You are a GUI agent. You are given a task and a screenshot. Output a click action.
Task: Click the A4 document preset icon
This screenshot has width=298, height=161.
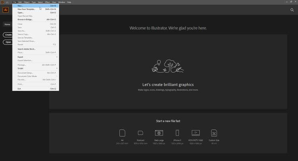(x=122, y=133)
